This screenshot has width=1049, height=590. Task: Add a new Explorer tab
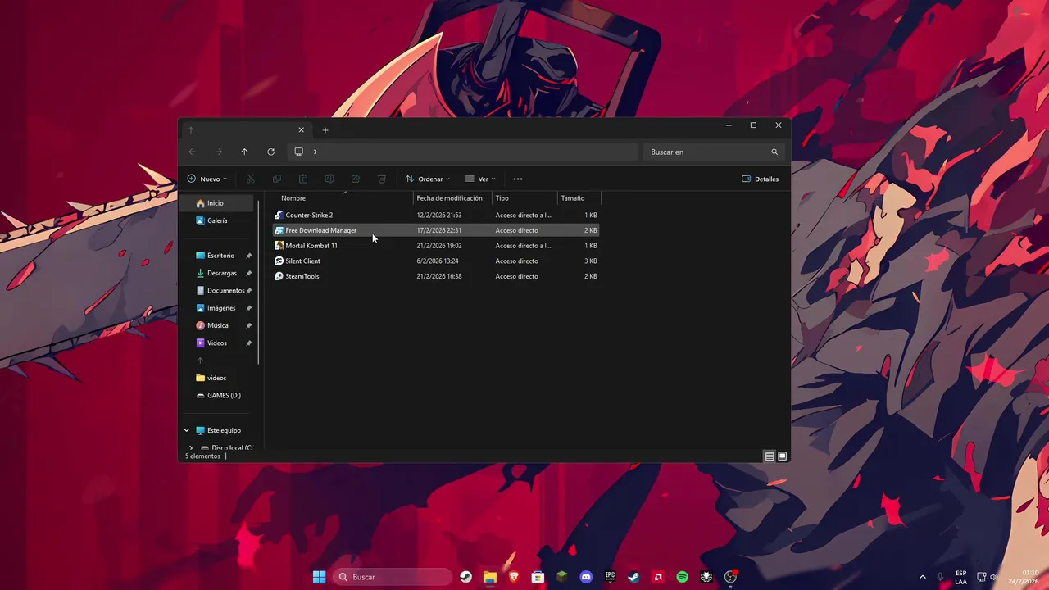(325, 130)
